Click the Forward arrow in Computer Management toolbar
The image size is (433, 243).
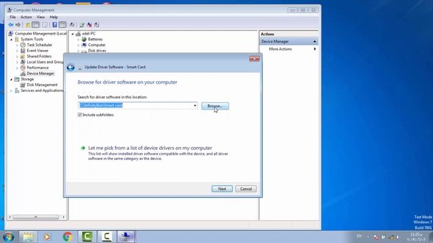18,25
